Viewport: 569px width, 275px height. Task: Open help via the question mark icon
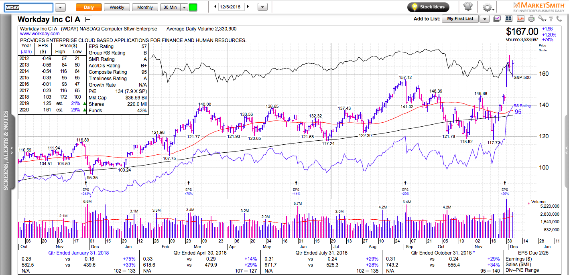click(552, 18)
